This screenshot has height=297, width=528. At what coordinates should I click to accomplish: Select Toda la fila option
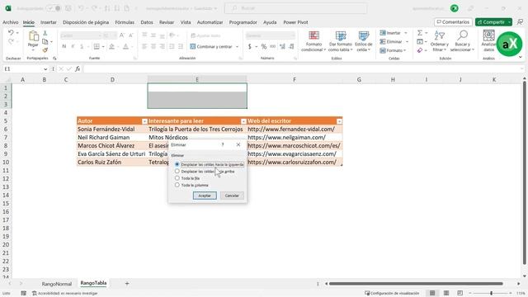(187, 178)
